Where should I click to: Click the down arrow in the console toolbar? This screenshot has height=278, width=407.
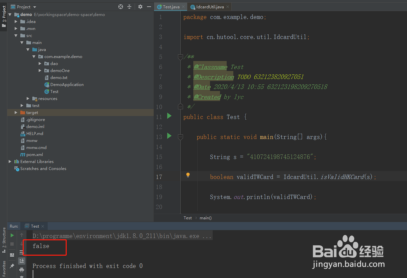click(x=22, y=244)
